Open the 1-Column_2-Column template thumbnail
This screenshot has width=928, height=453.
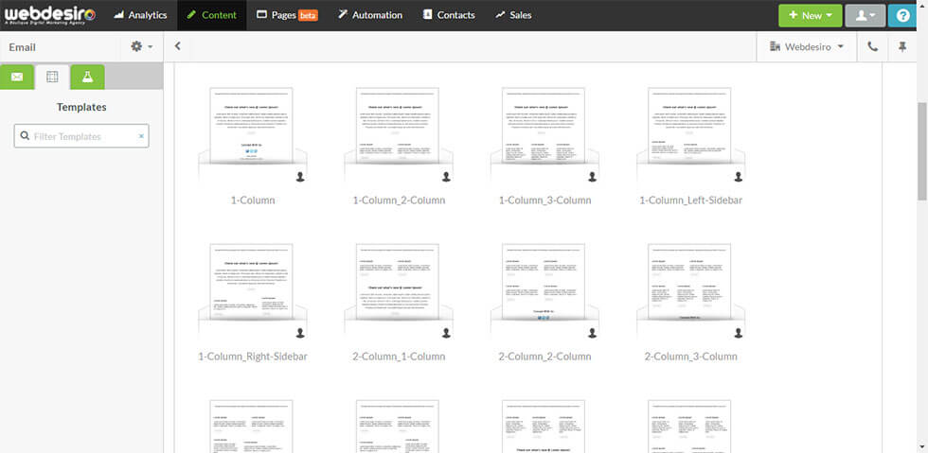tap(399, 135)
